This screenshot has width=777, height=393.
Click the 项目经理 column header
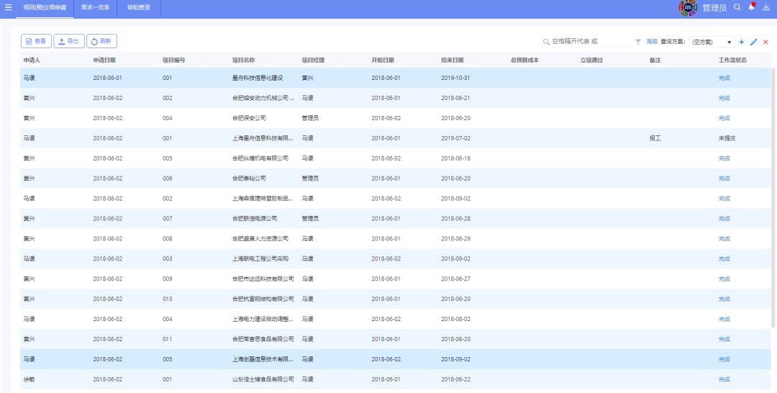(x=313, y=60)
